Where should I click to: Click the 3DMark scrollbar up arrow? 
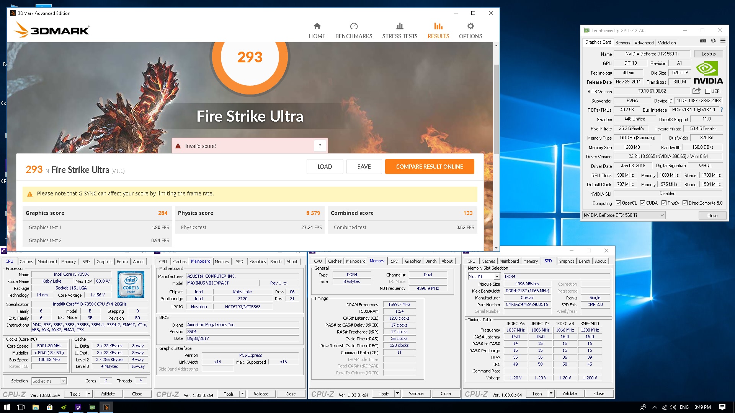[x=496, y=46]
